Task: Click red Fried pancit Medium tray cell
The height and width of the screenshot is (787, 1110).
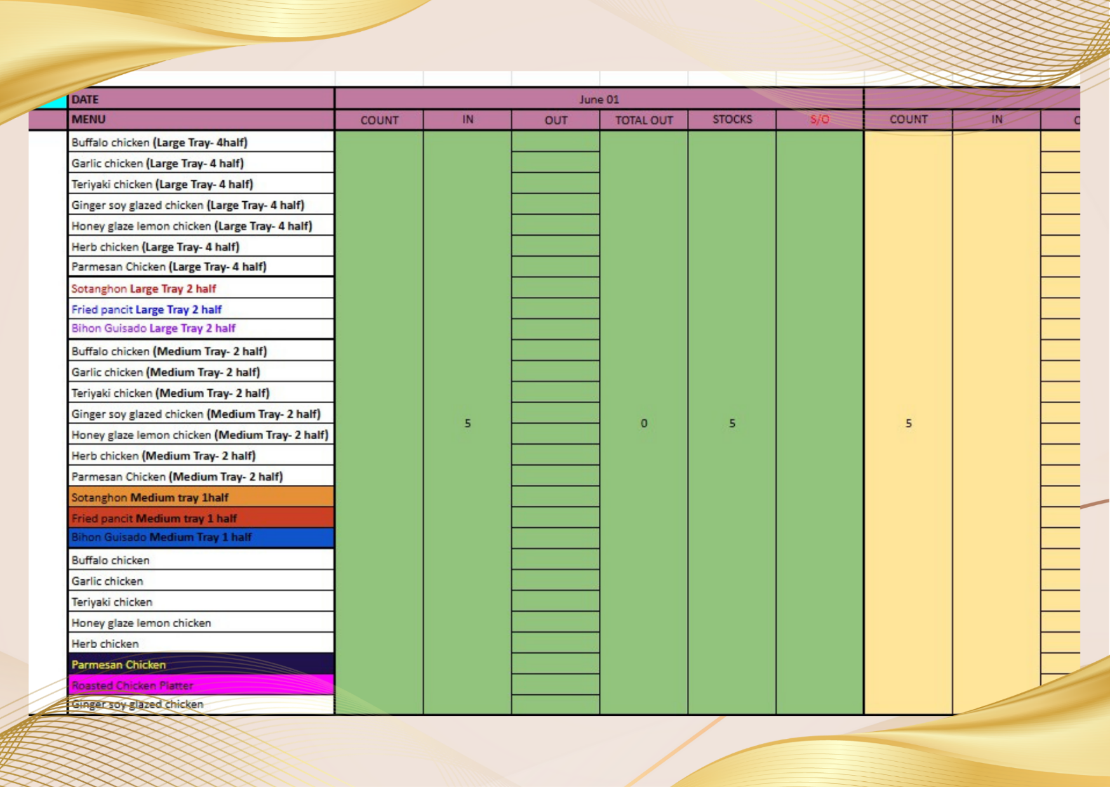Action: (x=200, y=518)
